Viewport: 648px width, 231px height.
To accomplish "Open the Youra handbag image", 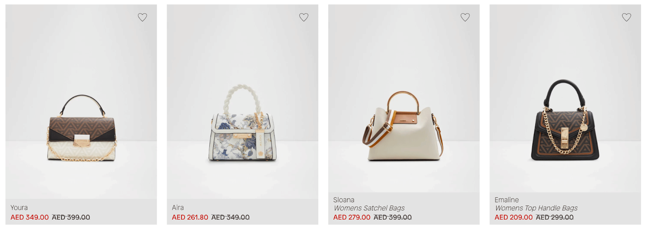I will (x=82, y=128).
